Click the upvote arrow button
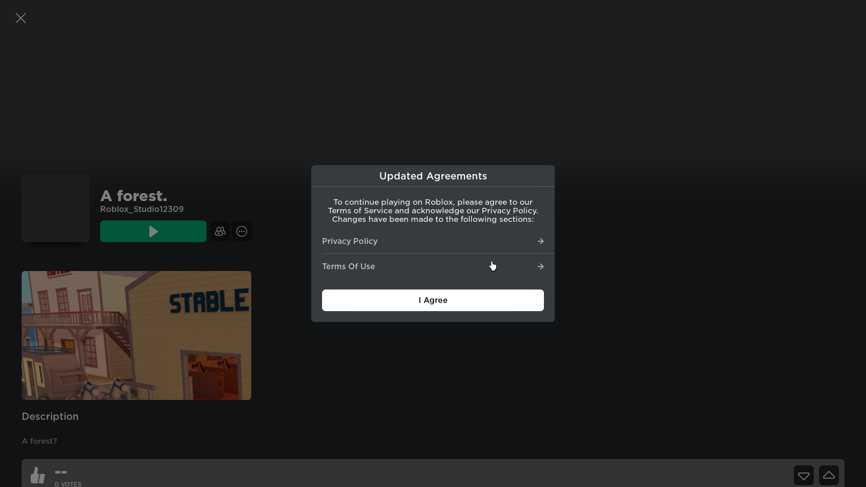Viewport: 866px width, 487px height. click(x=829, y=475)
